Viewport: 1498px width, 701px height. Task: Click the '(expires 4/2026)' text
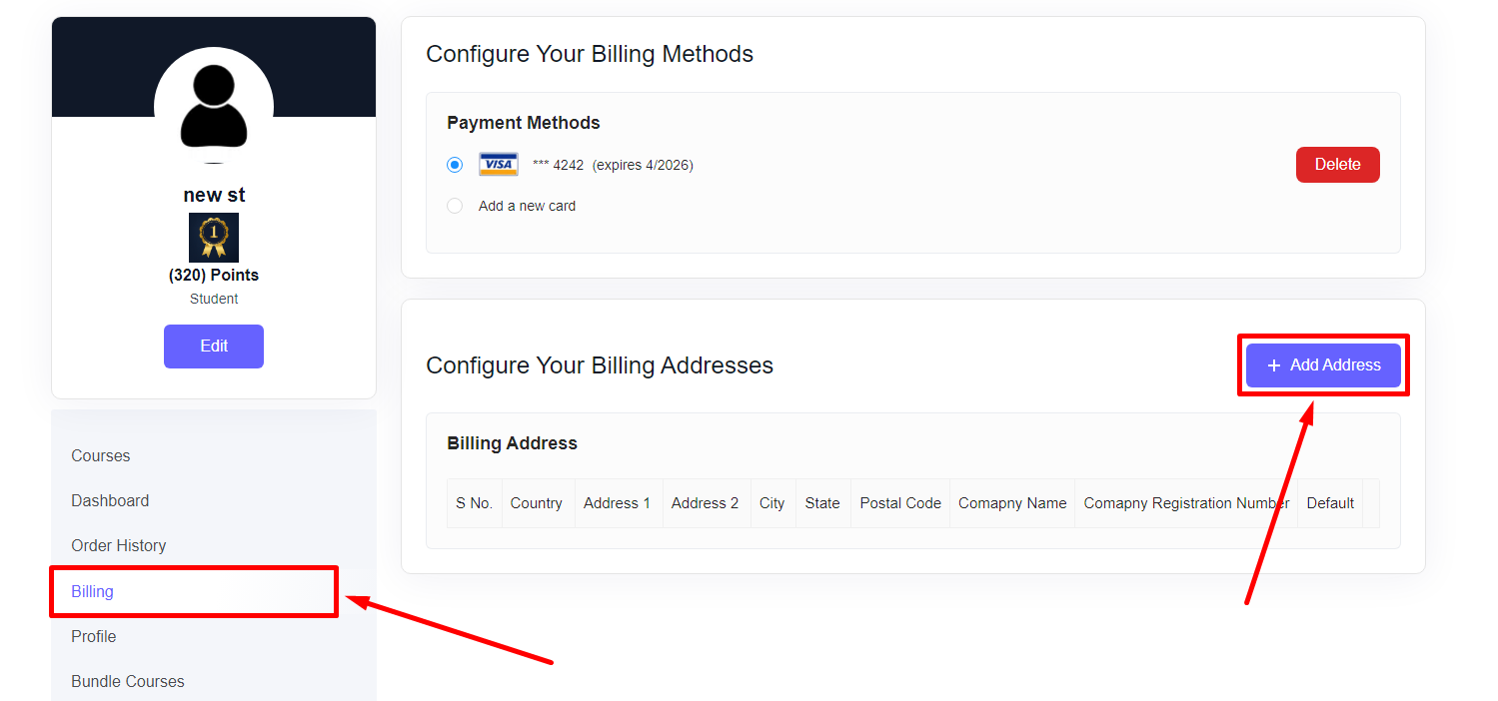[643, 165]
